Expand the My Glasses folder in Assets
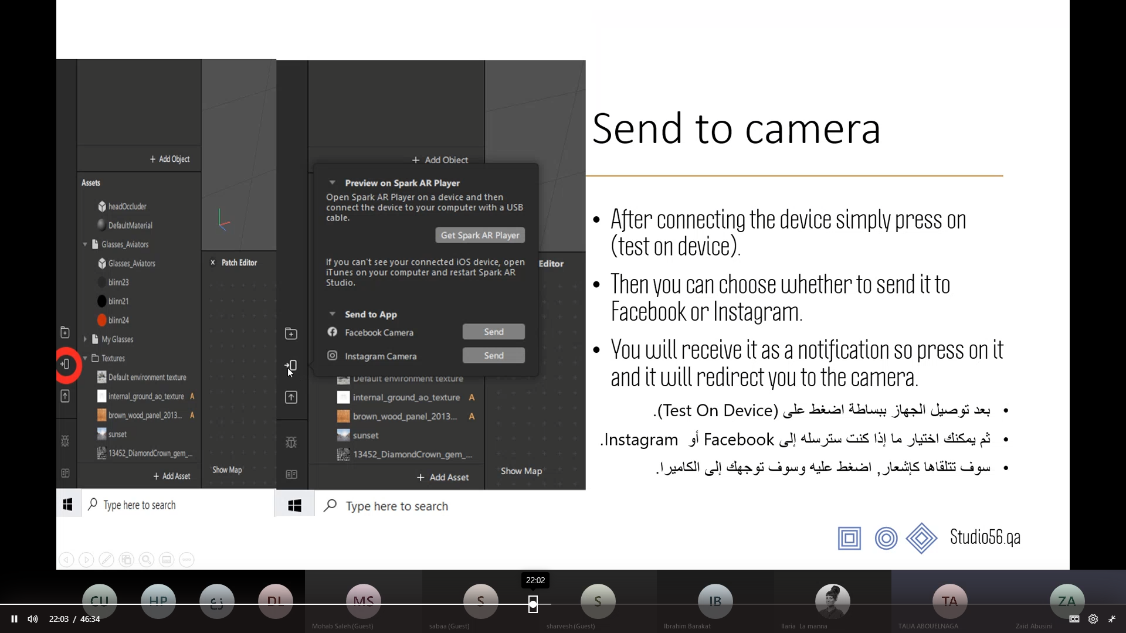1126x633 pixels. click(x=85, y=339)
